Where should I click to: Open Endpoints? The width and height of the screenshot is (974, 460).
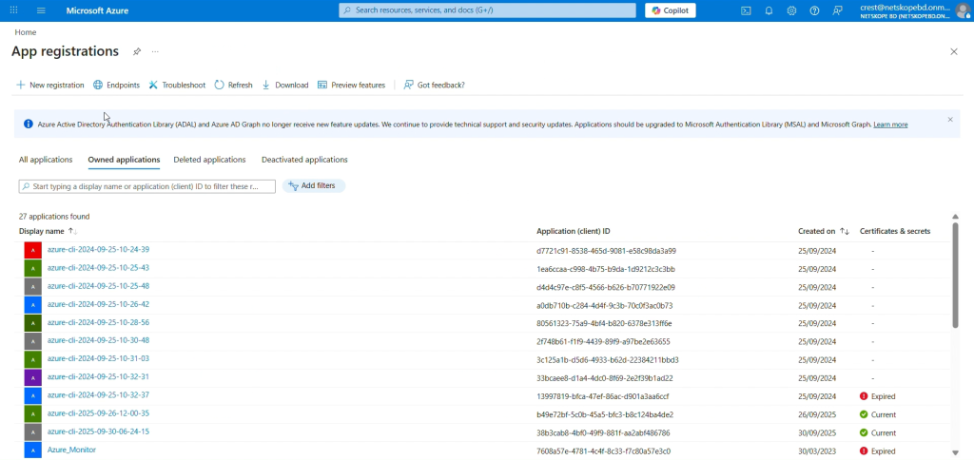116,85
